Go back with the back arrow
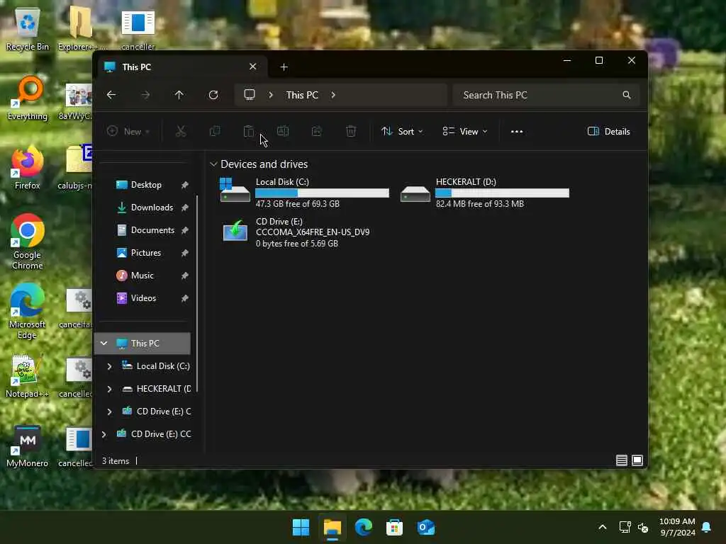726x544 pixels. point(111,95)
